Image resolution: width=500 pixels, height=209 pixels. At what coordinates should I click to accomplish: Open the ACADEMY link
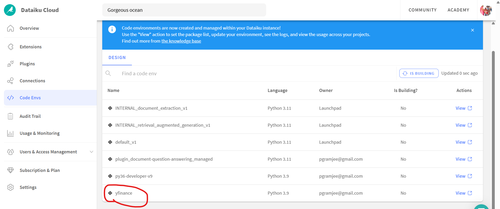pos(458,10)
